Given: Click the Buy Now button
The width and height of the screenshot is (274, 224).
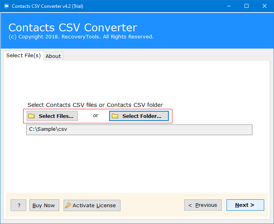Looking at the screenshot, I should (x=44, y=205).
